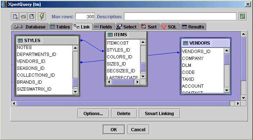Viewport: 253px width, 140px height.
Task: Click link canvas scroll down arrow
Action: pos(243,98)
